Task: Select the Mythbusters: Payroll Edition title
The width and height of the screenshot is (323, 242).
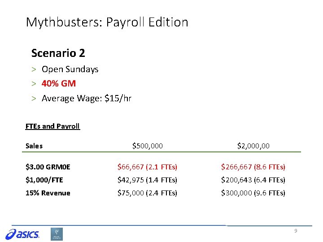Action: pyautogui.click(x=107, y=22)
